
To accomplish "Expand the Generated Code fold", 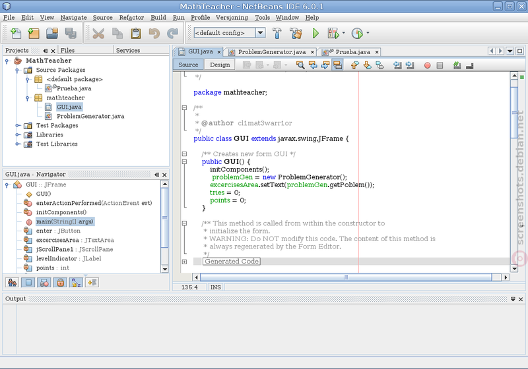I will point(184,262).
